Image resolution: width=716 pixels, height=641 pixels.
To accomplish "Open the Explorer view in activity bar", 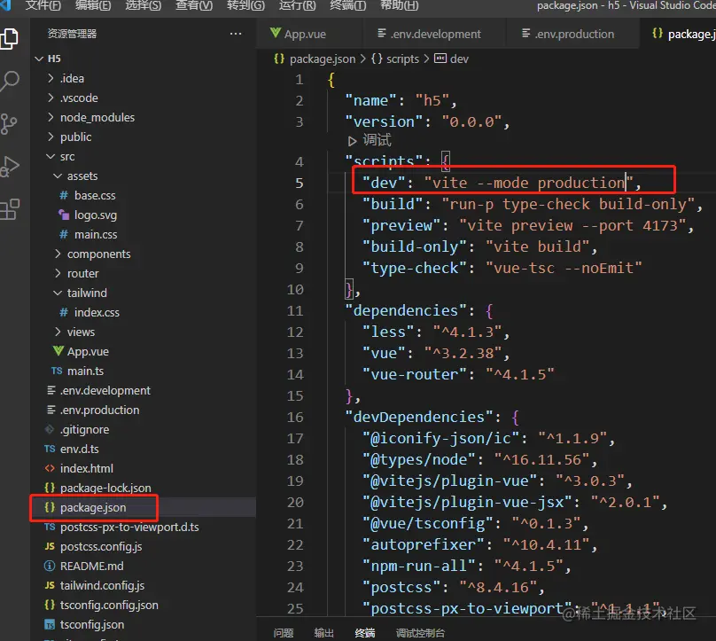I will (9, 39).
